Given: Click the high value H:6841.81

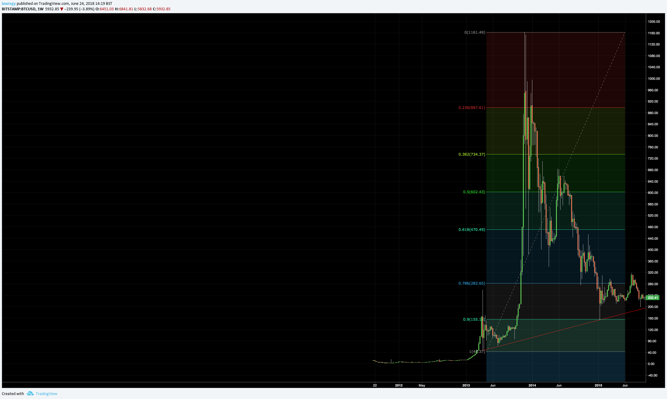Looking at the screenshot, I should [x=124, y=9].
